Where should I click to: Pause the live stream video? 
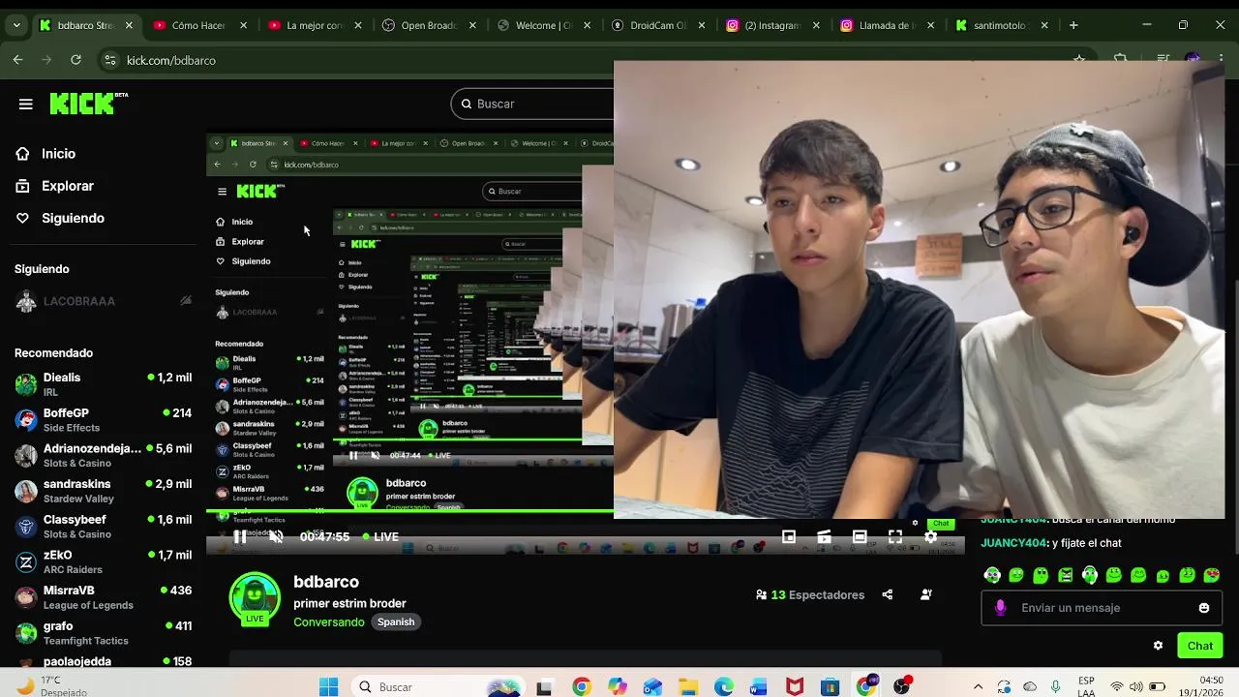[240, 536]
